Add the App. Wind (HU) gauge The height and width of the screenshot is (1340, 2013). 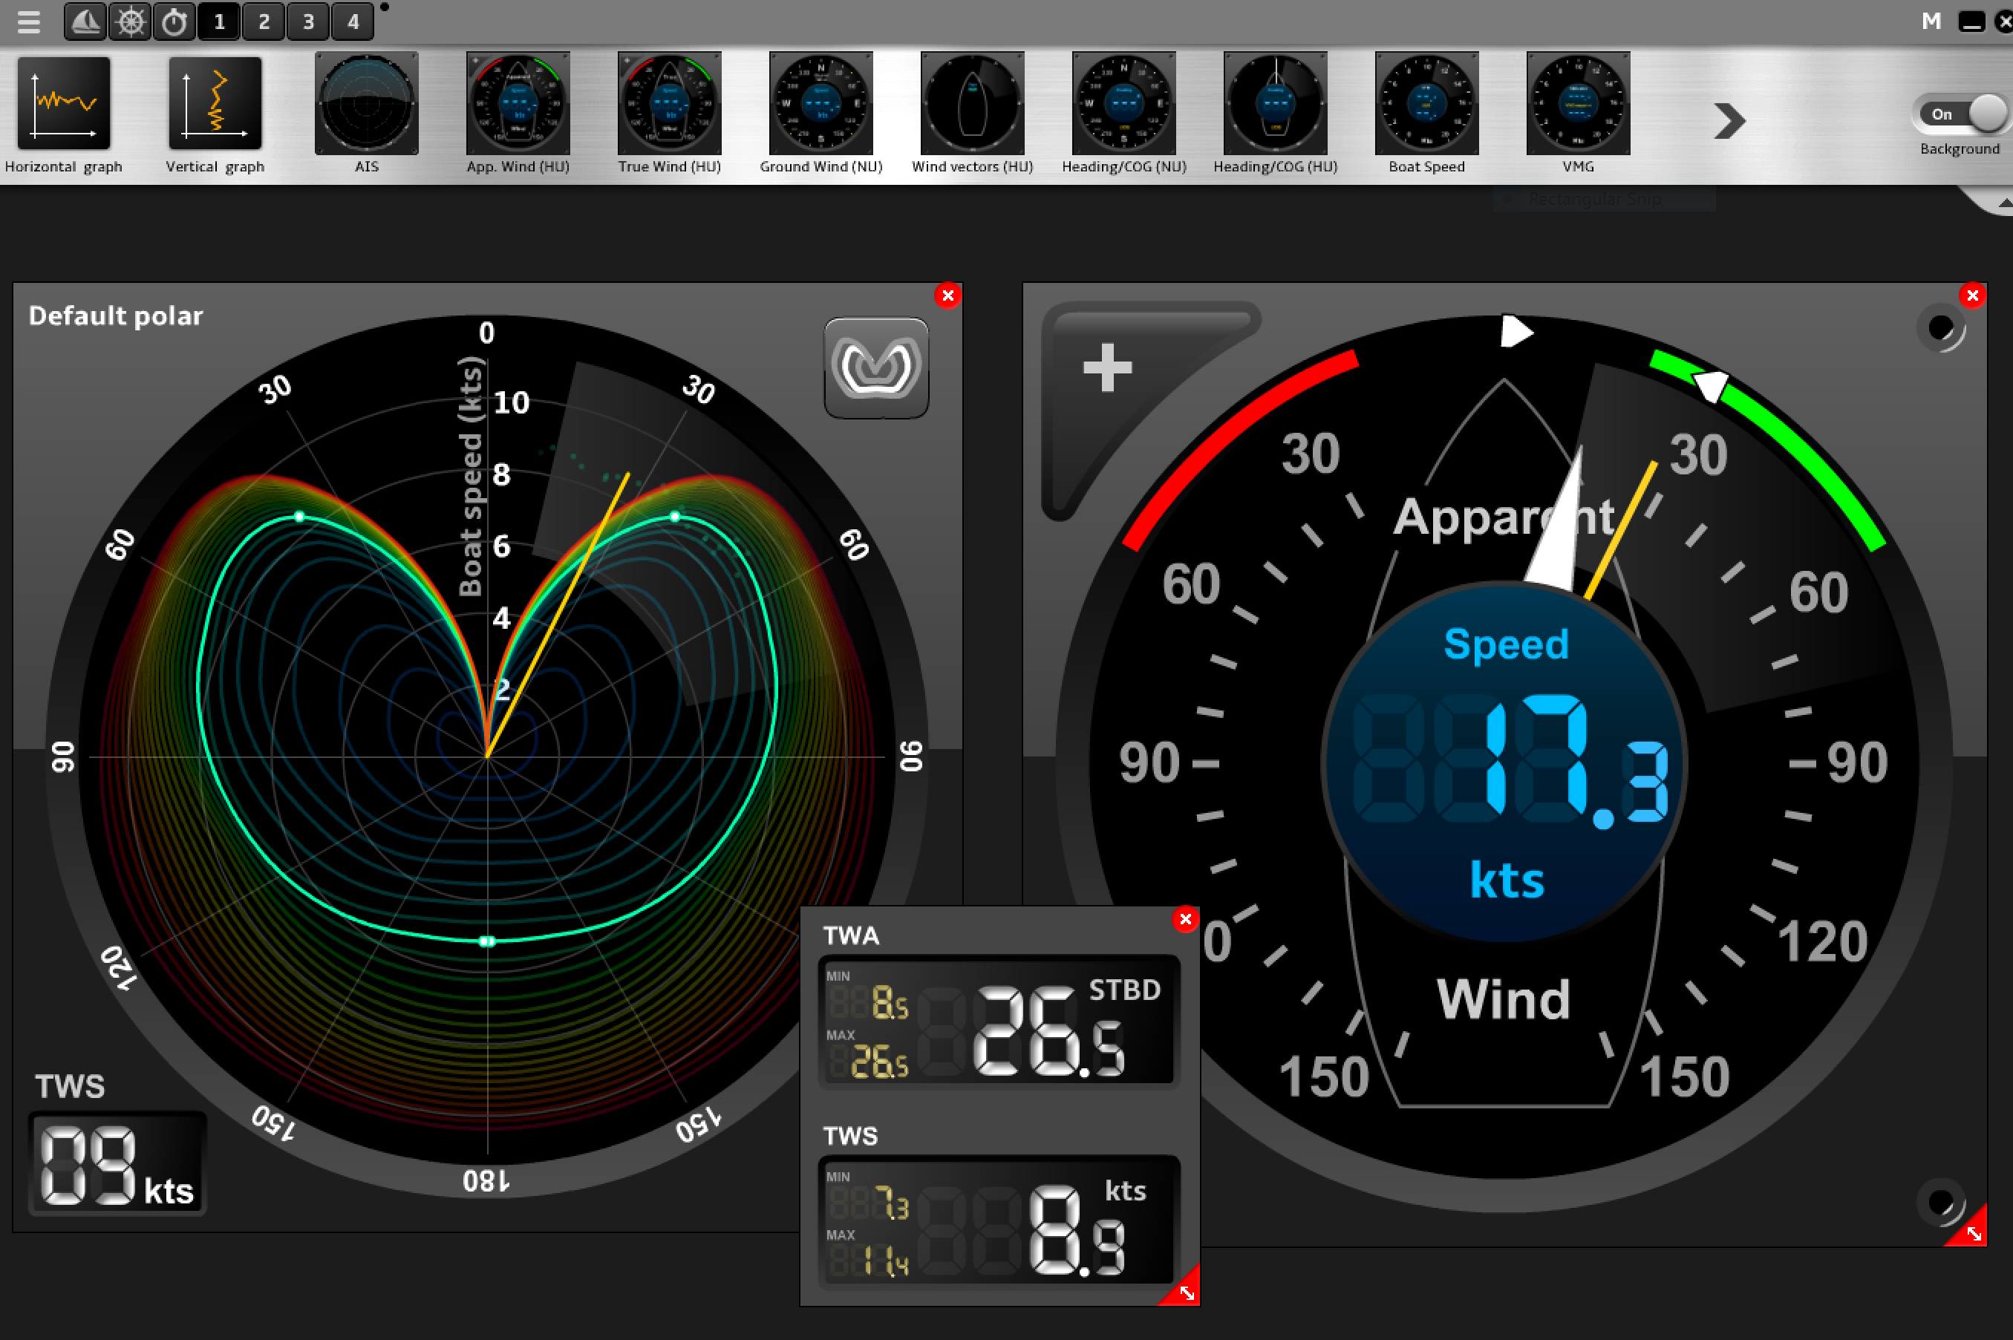click(517, 102)
